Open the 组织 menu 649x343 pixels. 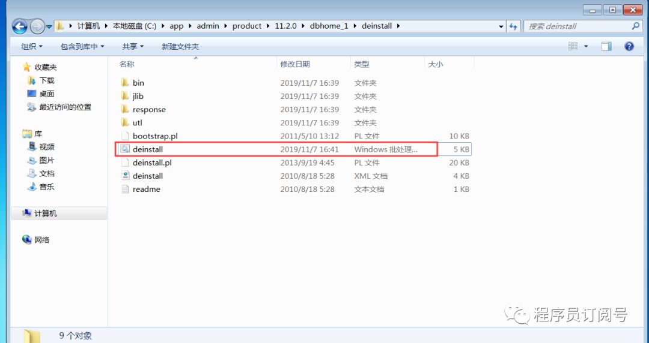pos(32,47)
